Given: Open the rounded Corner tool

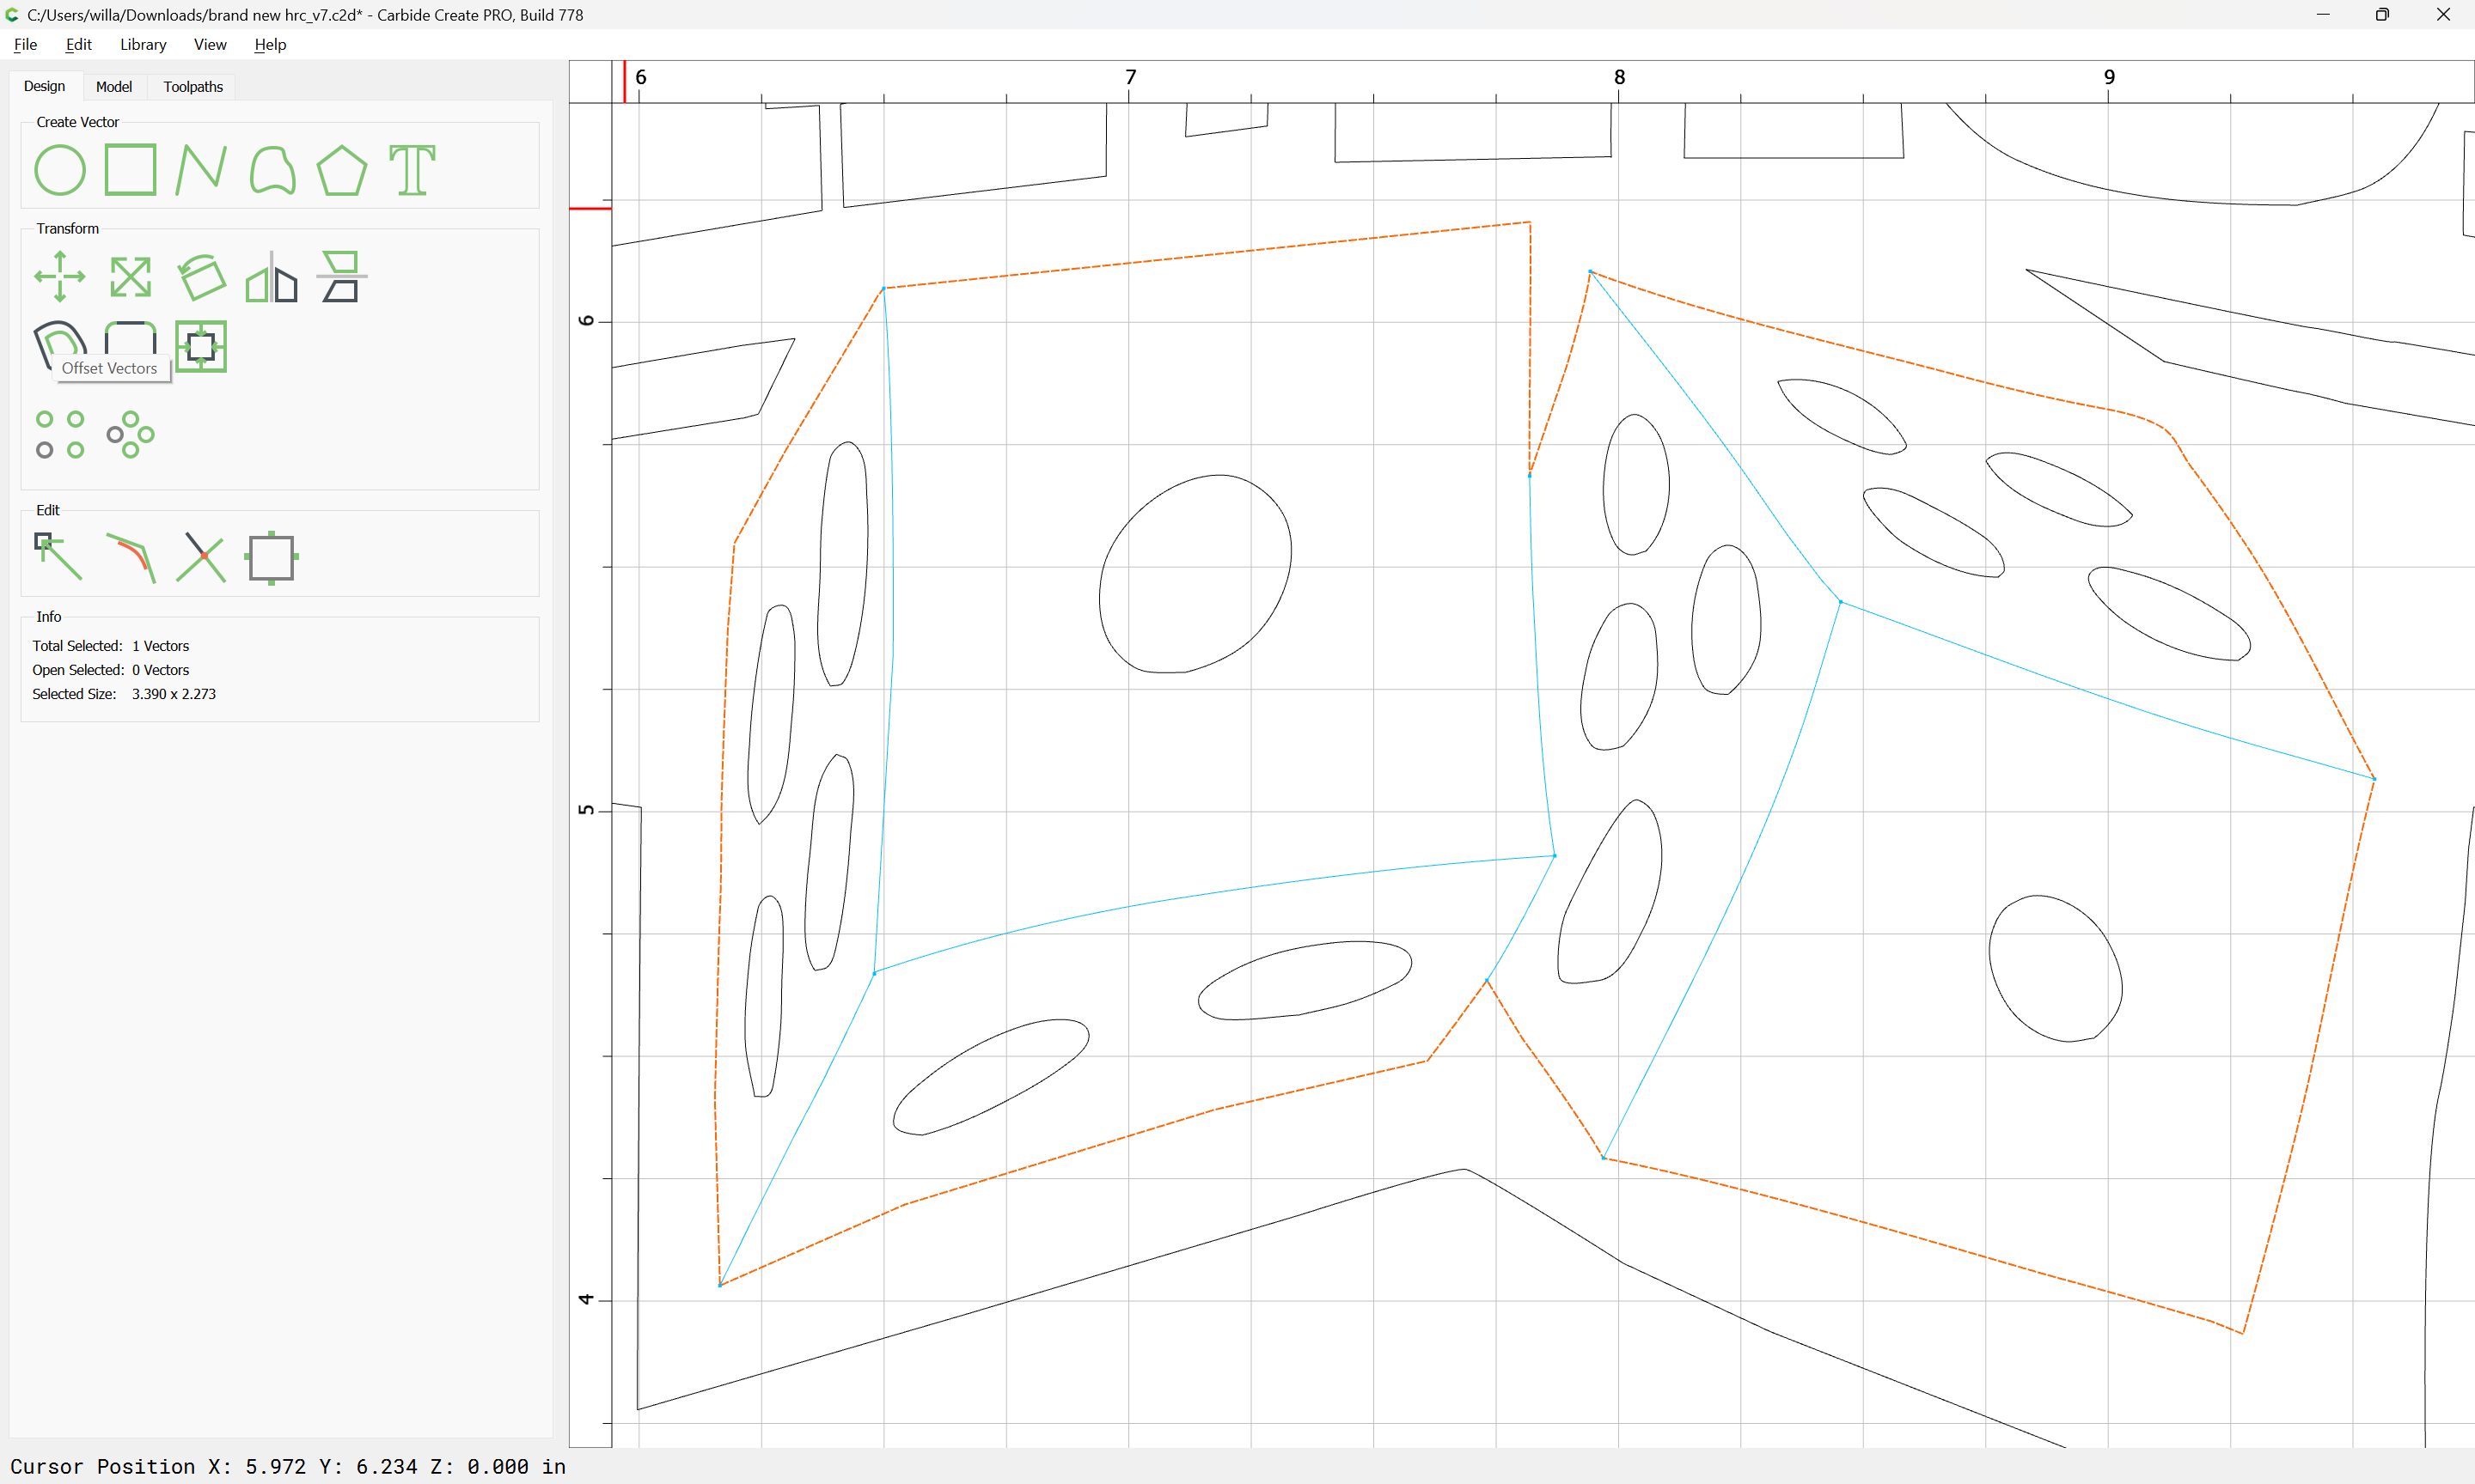Looking at the screenshot, I should point(130,340).
